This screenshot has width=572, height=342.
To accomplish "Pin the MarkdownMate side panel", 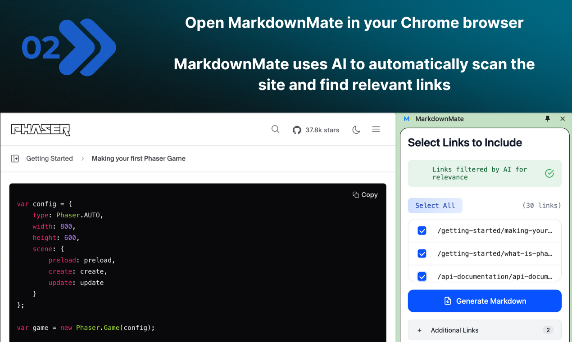I will [x=548, y=119].
